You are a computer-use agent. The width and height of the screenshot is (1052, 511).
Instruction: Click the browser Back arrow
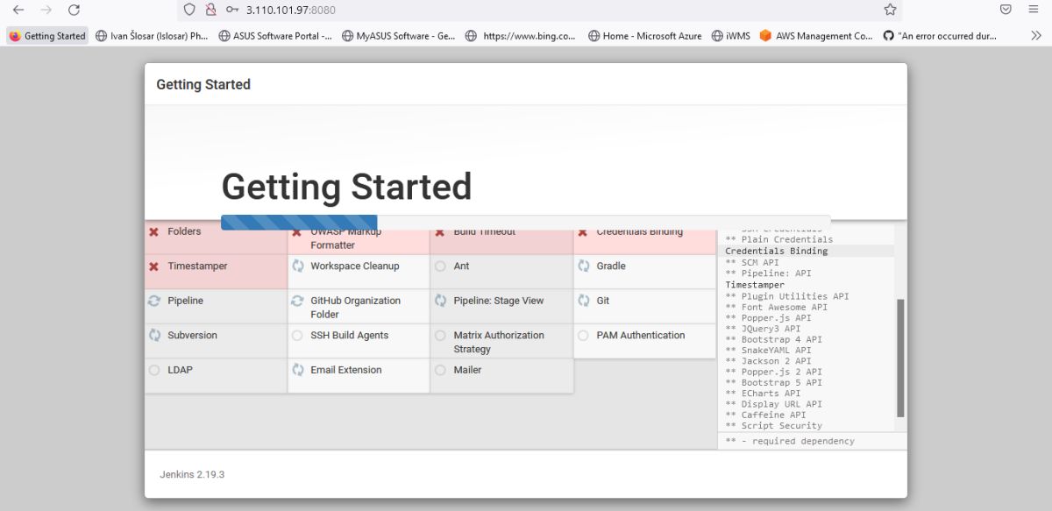(18, 10)
